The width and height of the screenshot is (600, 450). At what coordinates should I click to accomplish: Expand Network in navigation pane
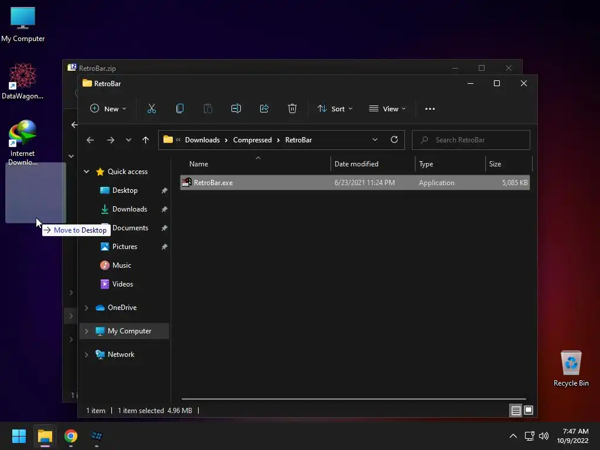[x=87, y=354]
